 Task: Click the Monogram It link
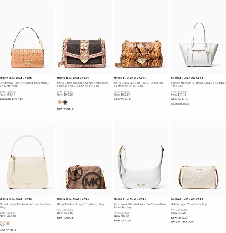coord(180,103)
